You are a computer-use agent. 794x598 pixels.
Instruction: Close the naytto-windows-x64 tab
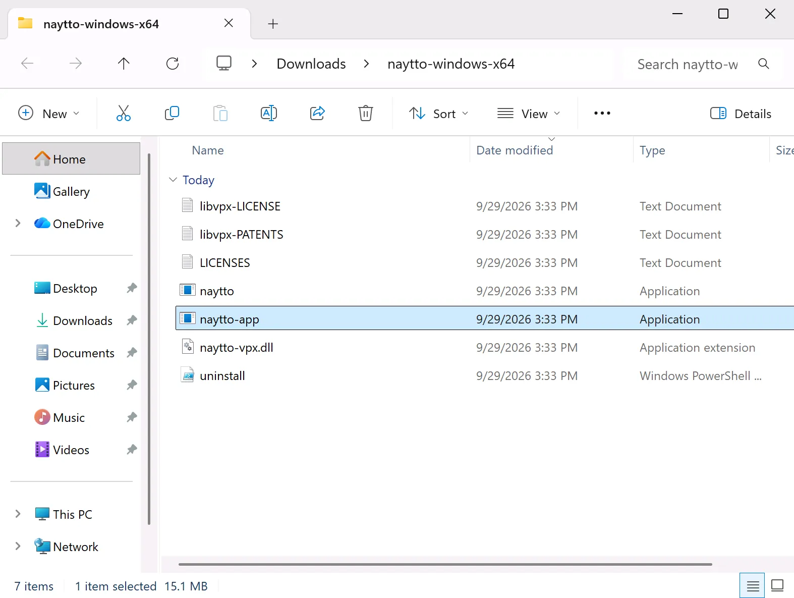229,23
